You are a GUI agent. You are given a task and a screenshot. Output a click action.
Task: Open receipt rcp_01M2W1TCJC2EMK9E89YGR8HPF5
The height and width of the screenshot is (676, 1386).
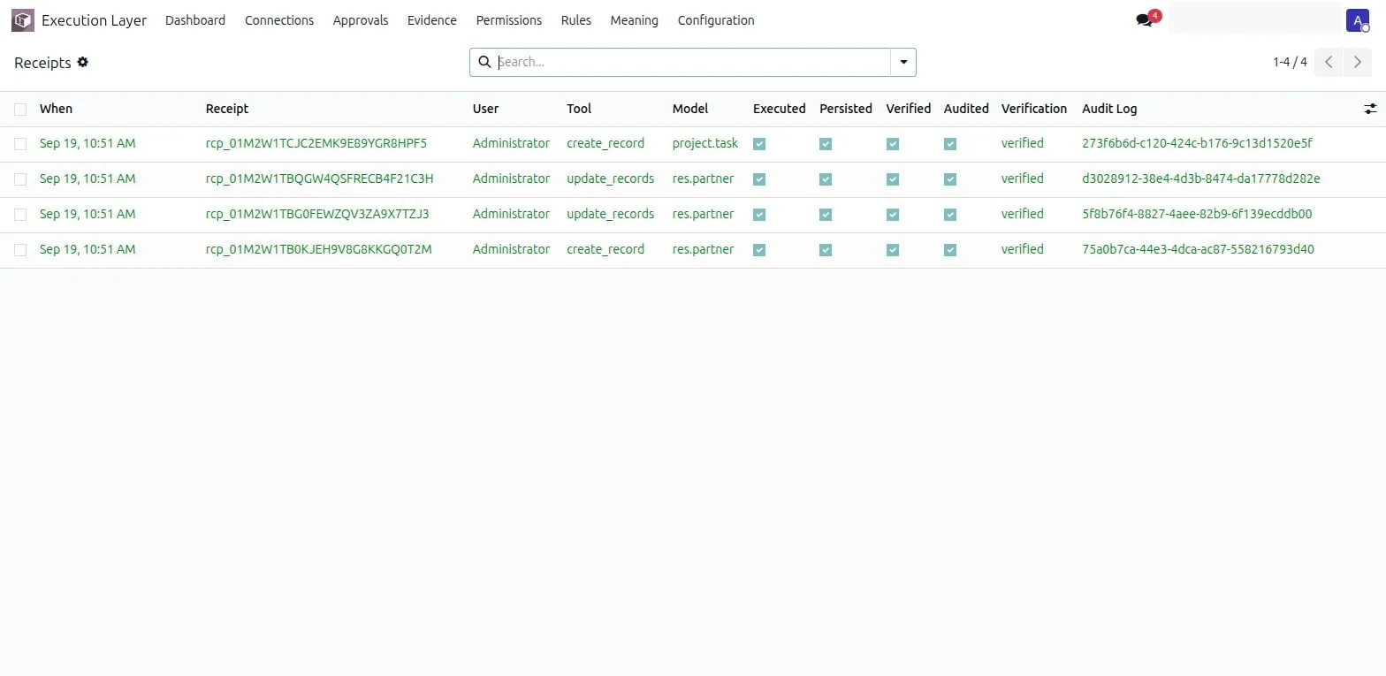coord(316,143)
